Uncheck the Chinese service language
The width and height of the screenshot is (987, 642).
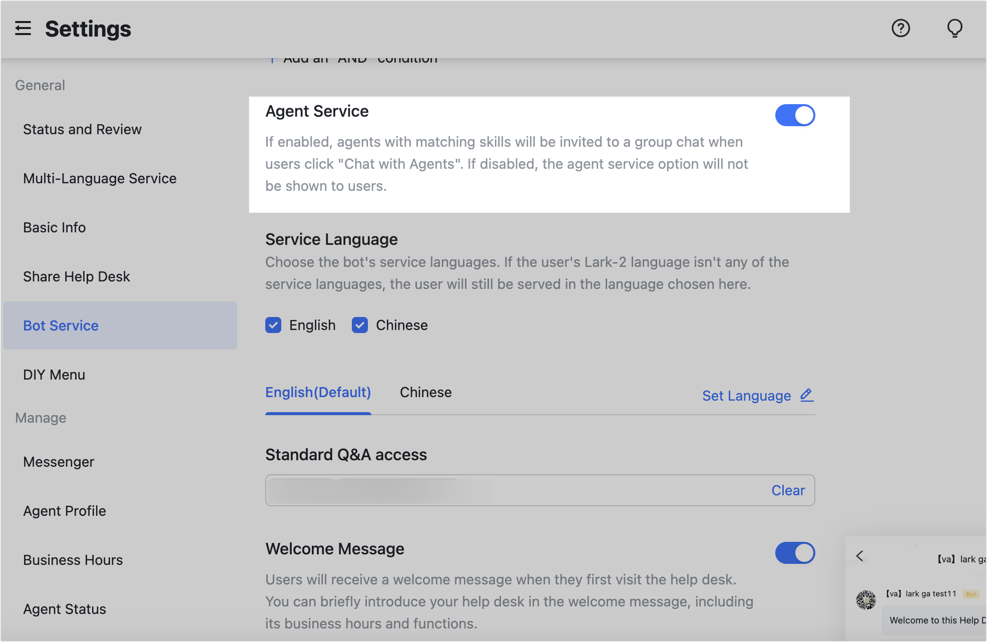[x=359, y=325]
